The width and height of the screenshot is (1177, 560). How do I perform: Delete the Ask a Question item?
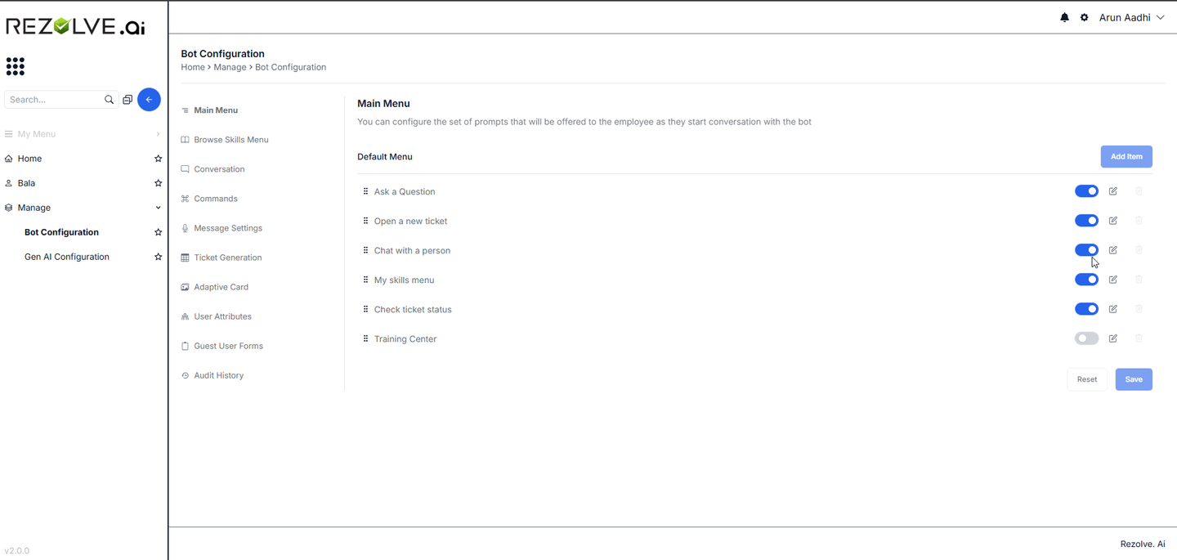[x=1139, y=191]
